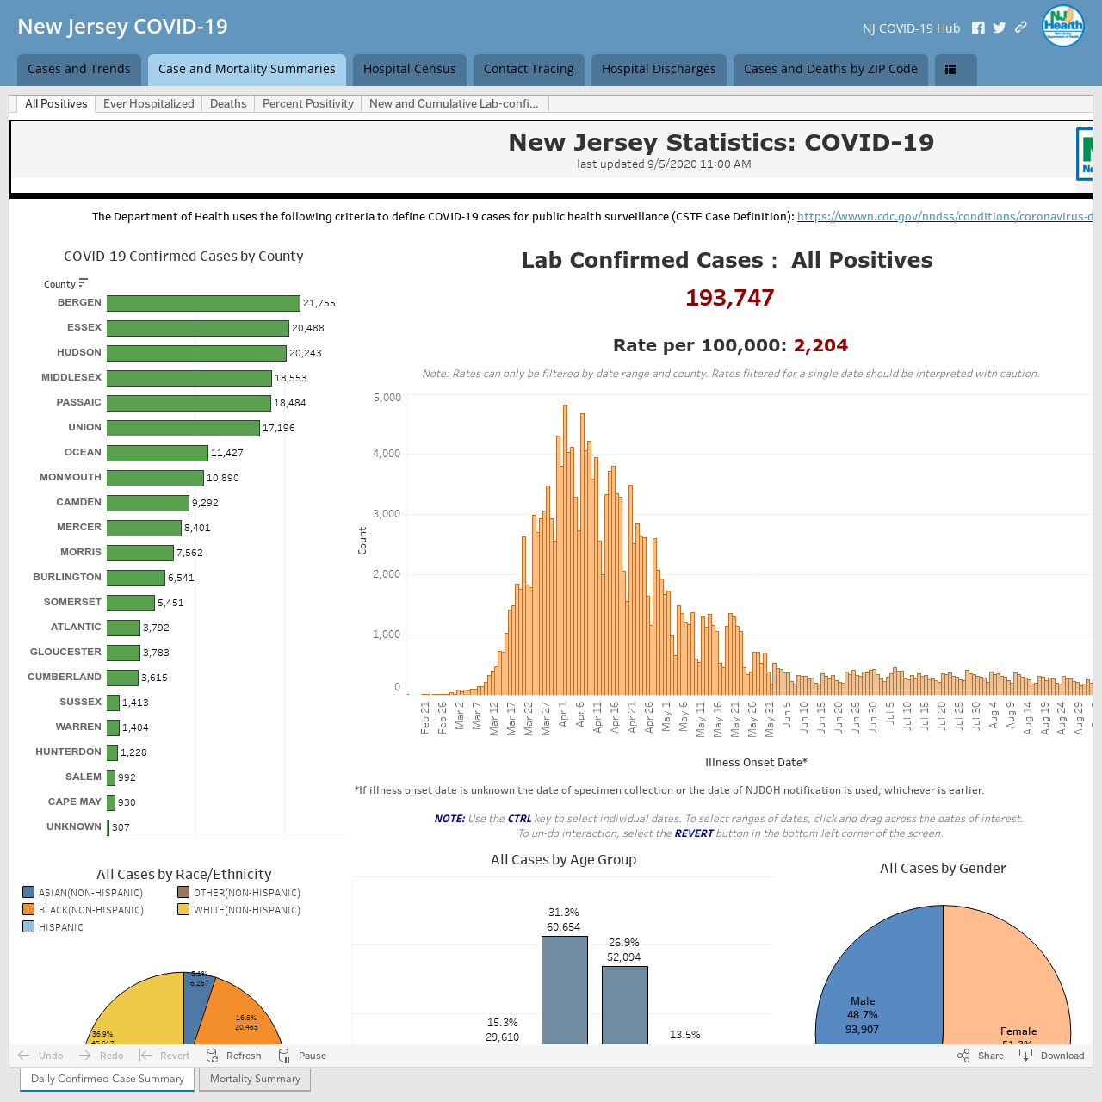
Task: Open the tab list menu icon
Action: pyautogui.click(x=950, y=70)
